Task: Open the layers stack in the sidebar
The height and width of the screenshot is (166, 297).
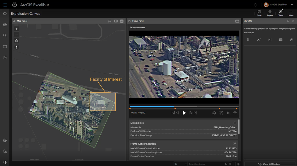Action: coord(5,25)
